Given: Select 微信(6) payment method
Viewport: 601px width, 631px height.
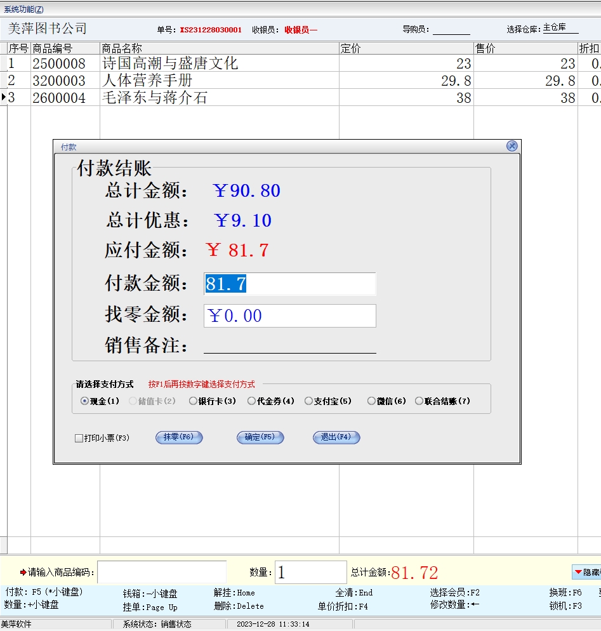Looking at the screenshot, I should point(372,401).
